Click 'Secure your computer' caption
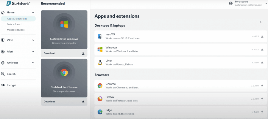Image resolution: width=268 pixels, height=119 pixels. 64,43
